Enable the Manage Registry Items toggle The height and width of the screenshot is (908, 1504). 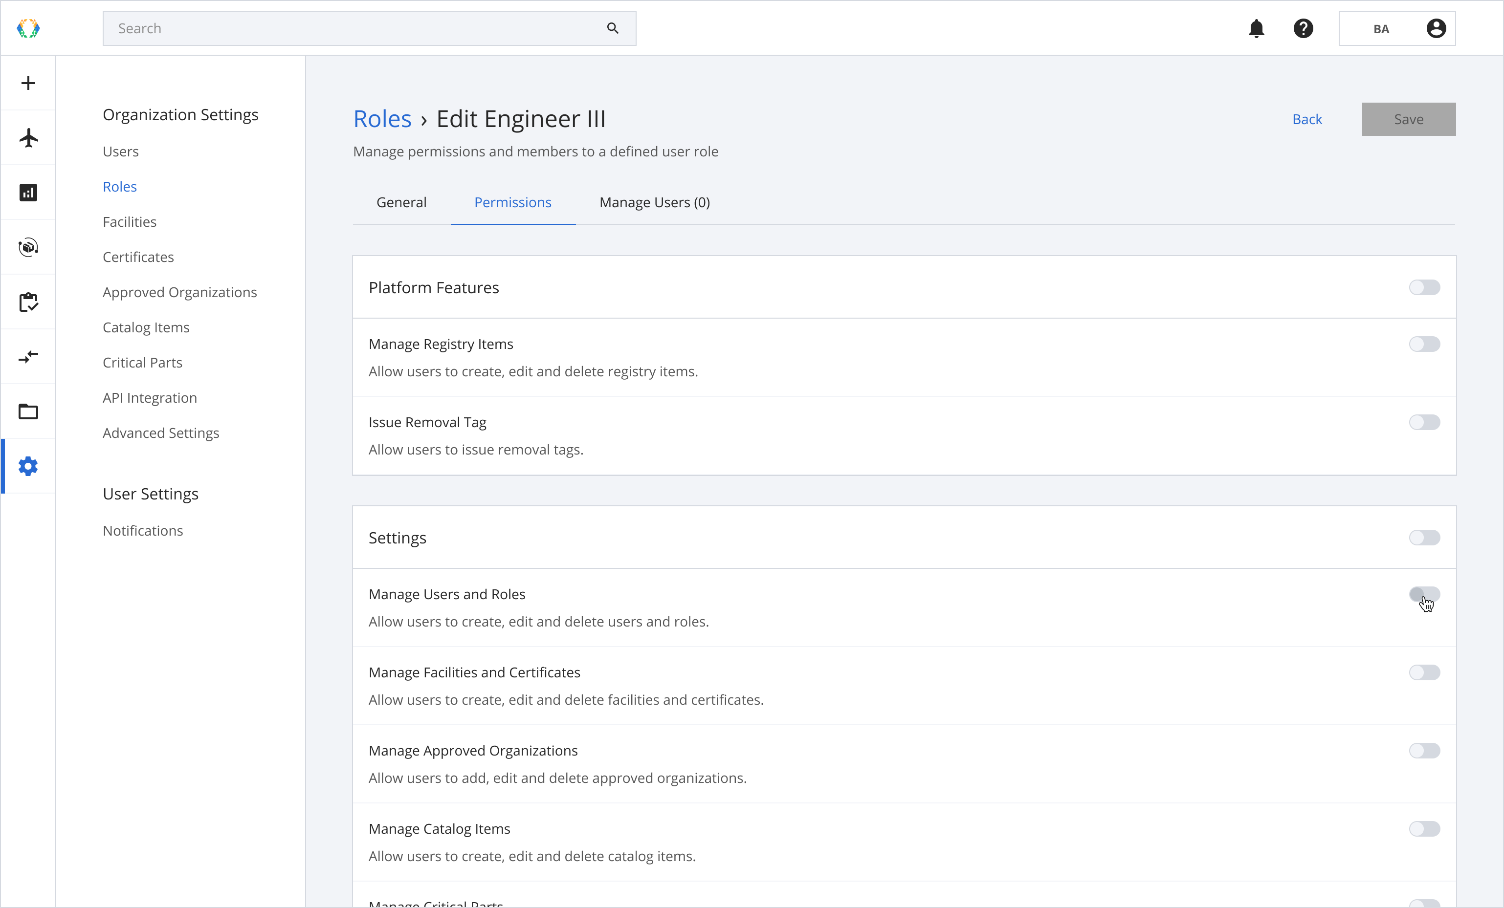click(x=1424, y=344)
